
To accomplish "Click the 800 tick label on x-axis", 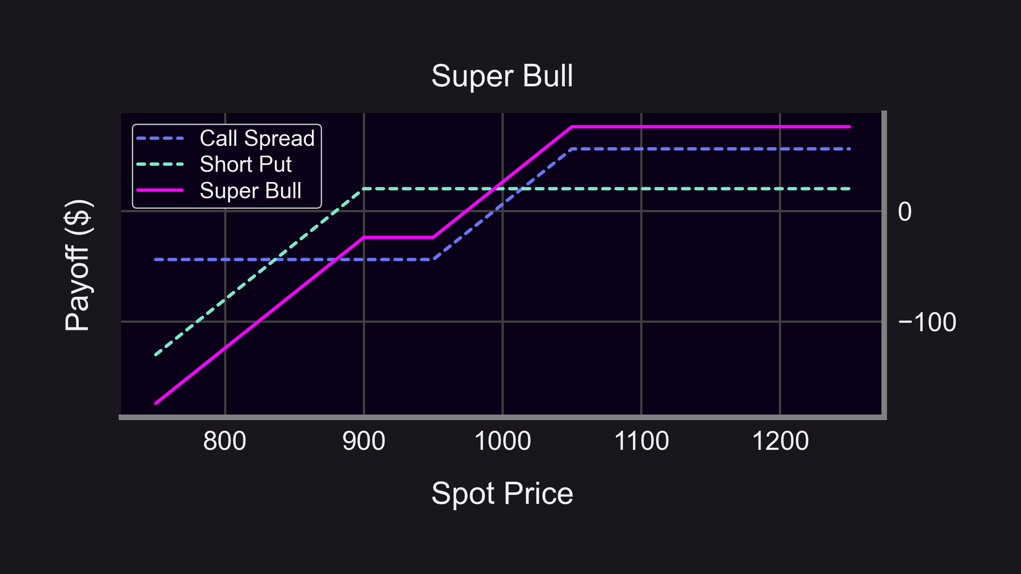I will click(x=225, y=441).
